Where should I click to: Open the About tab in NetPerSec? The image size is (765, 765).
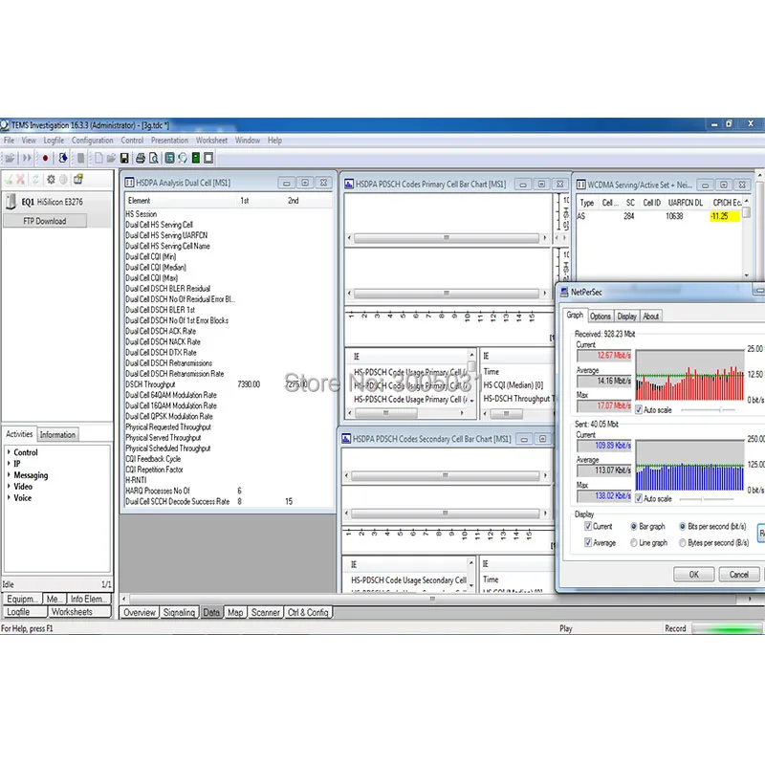(x=651, y=317)
